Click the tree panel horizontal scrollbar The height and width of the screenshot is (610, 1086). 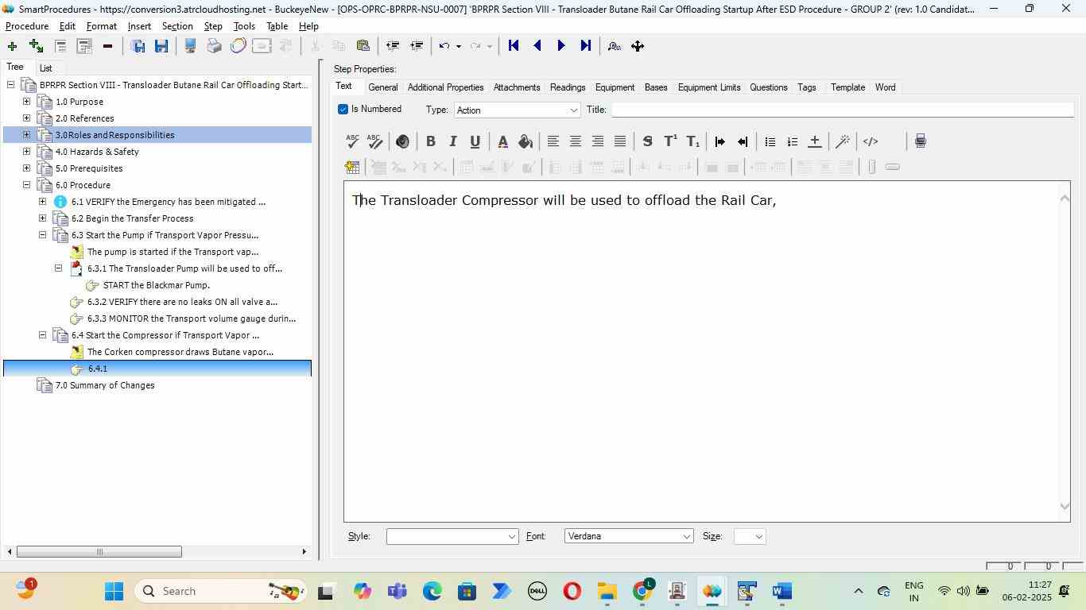tap(99, 552)
